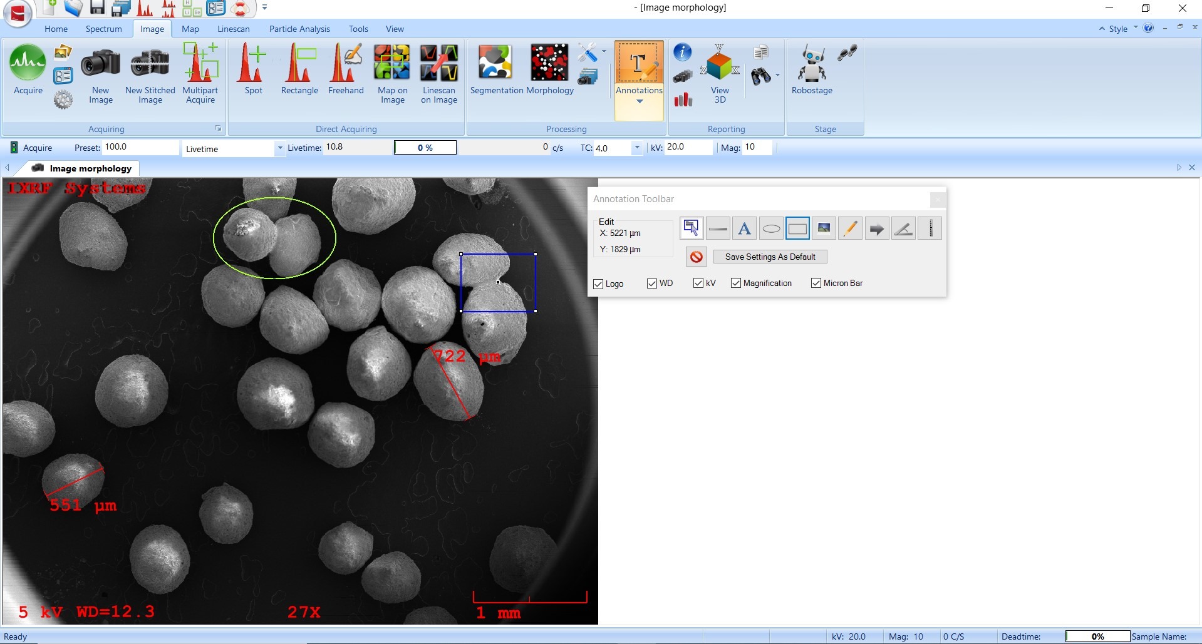The width and height of the screenshot is (1202, 644).
Task: Close the Image morphology document tab
Action: [x=1191, y=167]
